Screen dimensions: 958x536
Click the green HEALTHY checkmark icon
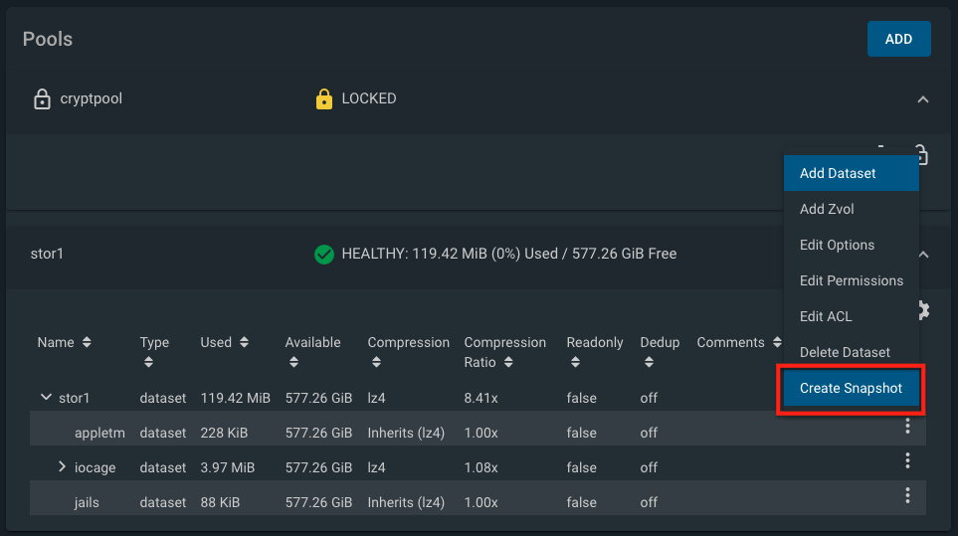pyautogui.click(x=323, y=254)
